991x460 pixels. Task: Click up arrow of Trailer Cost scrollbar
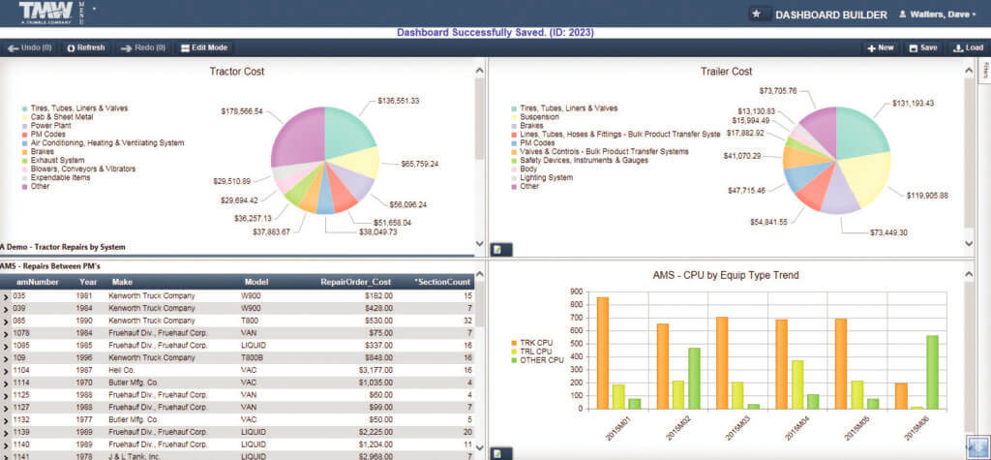click(970, 69)
